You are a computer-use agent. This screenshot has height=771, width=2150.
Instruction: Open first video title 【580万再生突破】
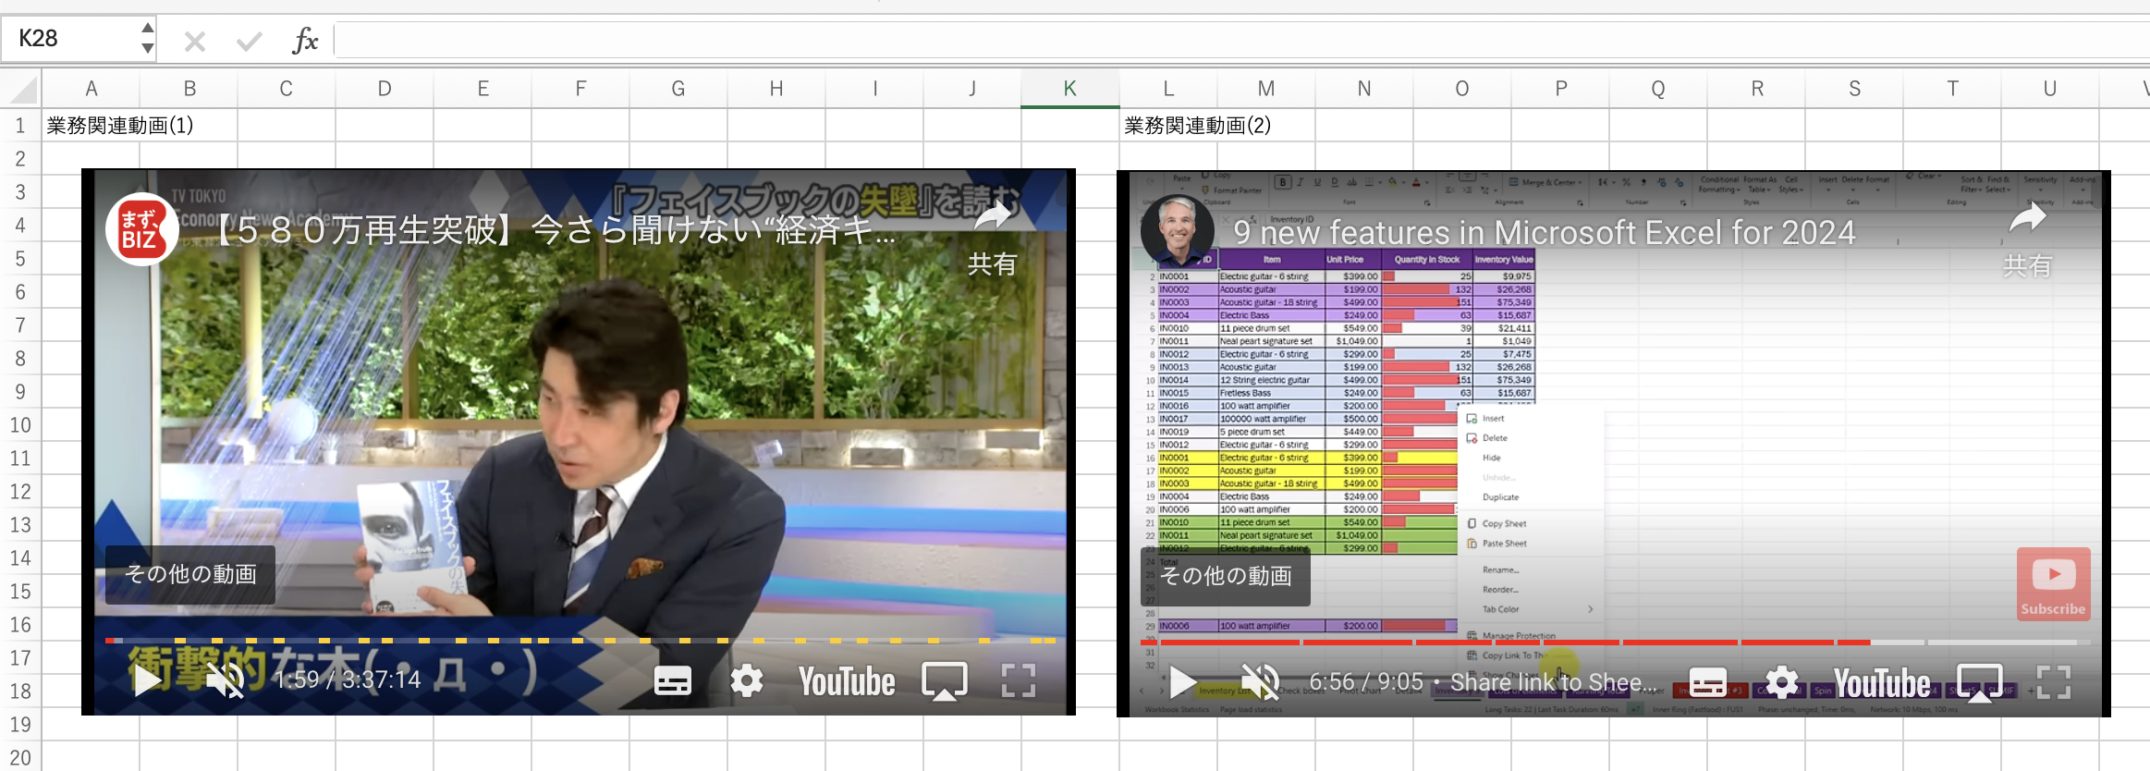coord(555,230)
